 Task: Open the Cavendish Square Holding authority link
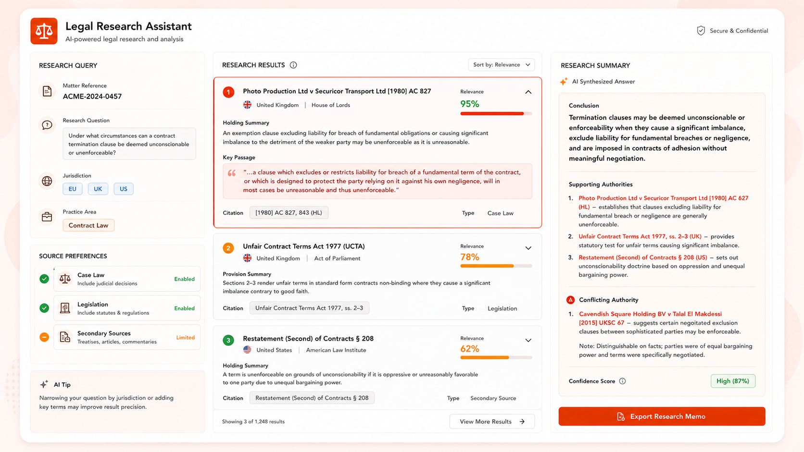coord(650,318)
